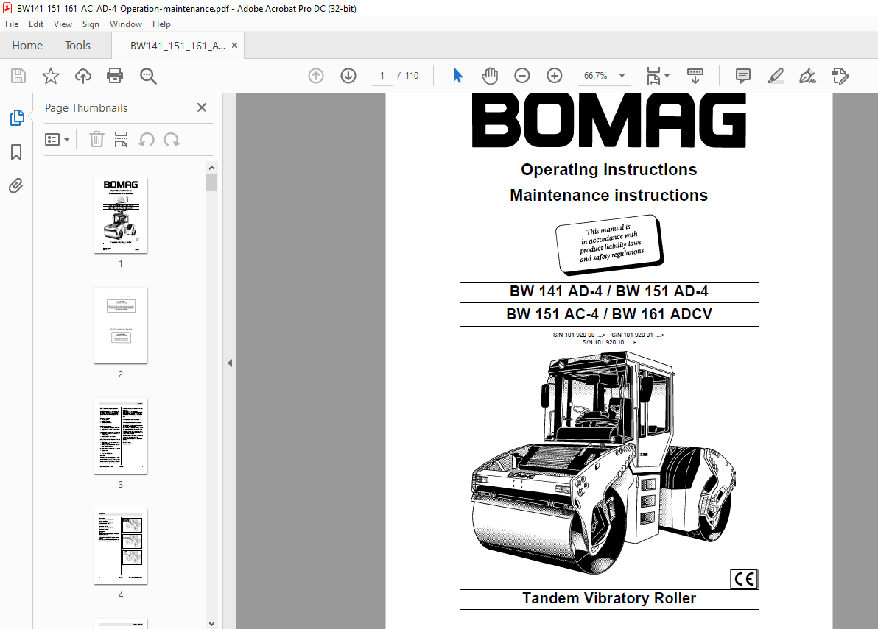Open the Help menu
The image size is (878, 629).
[x=161, y=24]
